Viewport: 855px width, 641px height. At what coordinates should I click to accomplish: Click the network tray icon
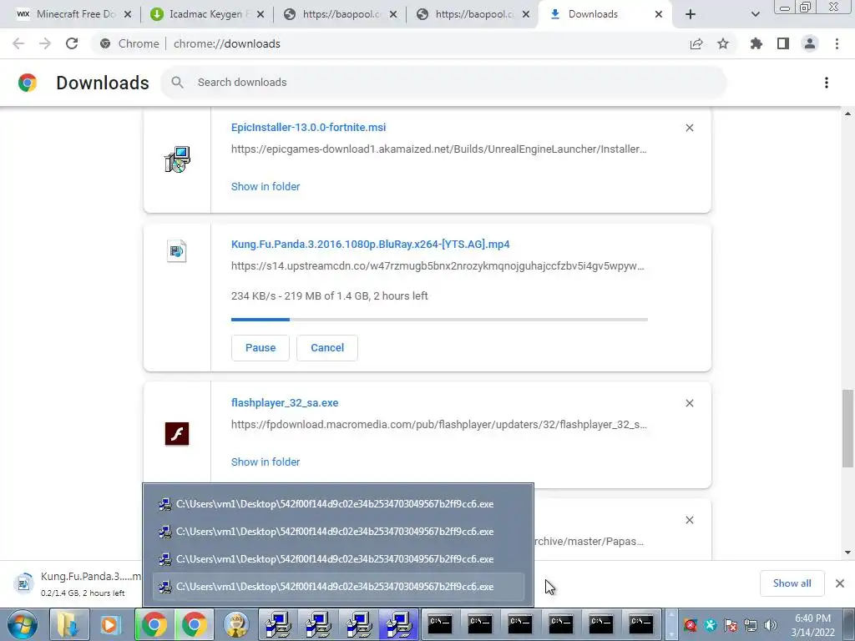pyautogui.click(x=751, y=625)
